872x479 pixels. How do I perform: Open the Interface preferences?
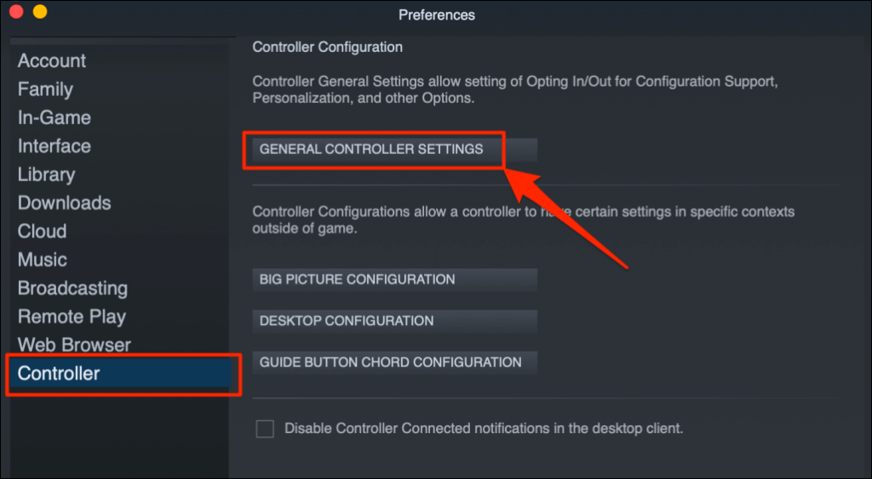(x=54, y=146)
